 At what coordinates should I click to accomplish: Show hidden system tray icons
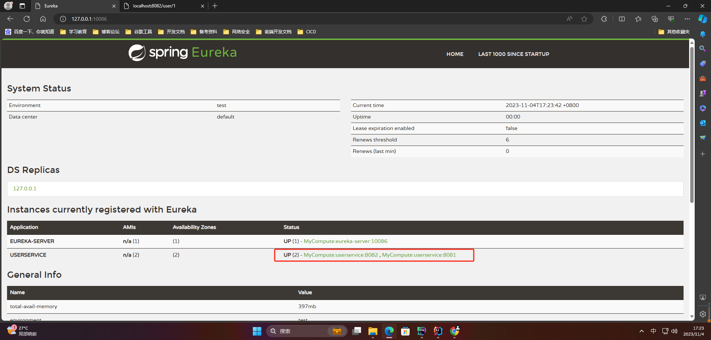tap(642, 331)
